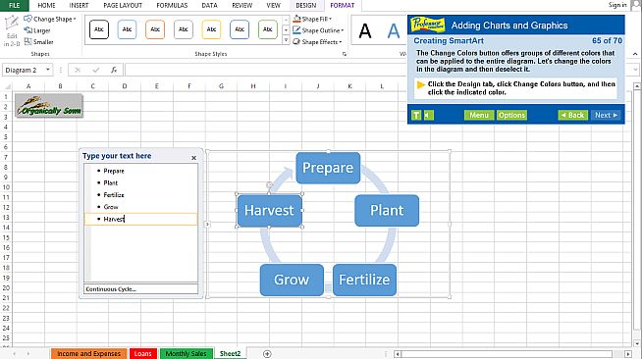642x359 pixels.
Task: Close the Type your text here pane
Action: (193, 158)
